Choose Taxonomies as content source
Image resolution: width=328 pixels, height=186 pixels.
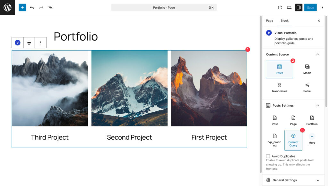(279, 87)
